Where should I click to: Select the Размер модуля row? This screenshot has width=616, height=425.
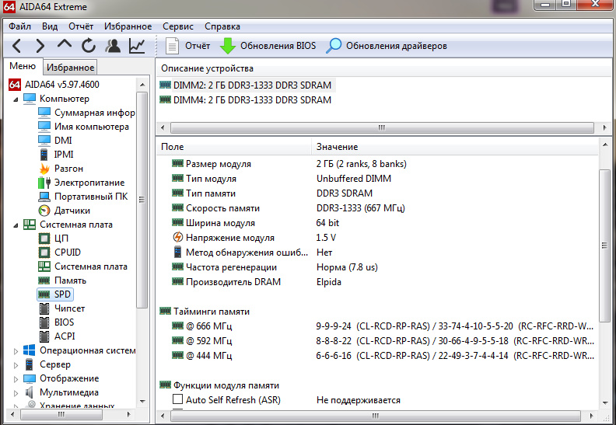click(377, 164)
